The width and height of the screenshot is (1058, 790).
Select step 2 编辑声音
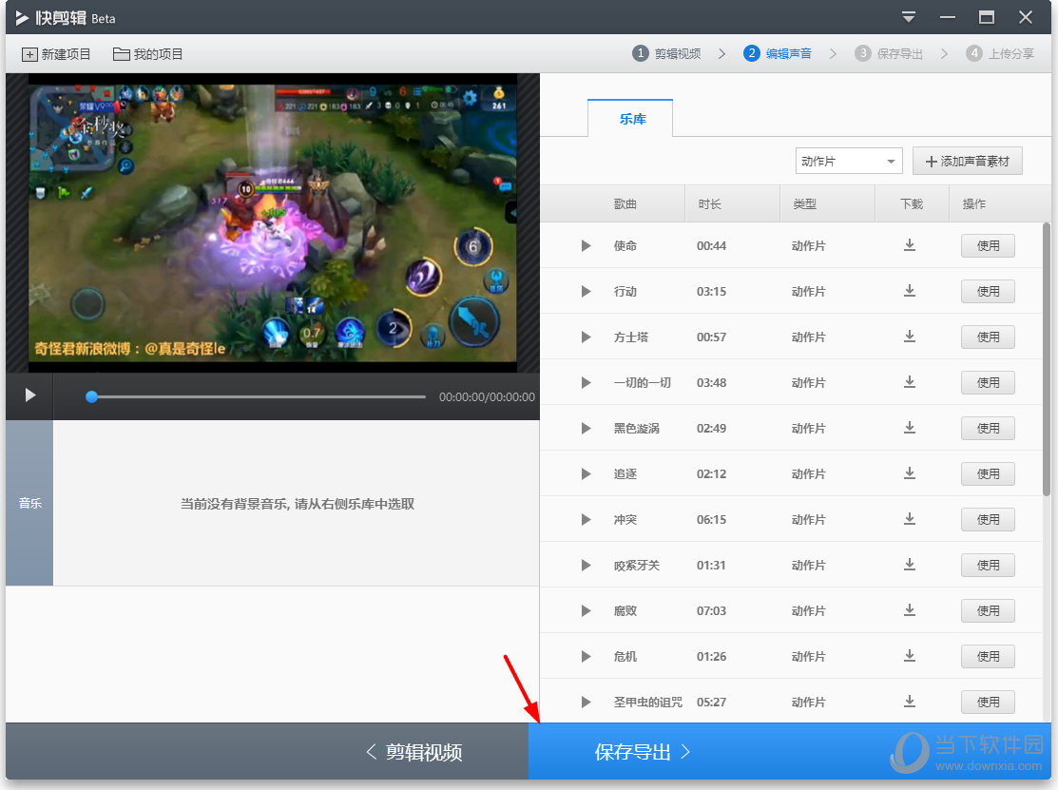tap(778, 54)
